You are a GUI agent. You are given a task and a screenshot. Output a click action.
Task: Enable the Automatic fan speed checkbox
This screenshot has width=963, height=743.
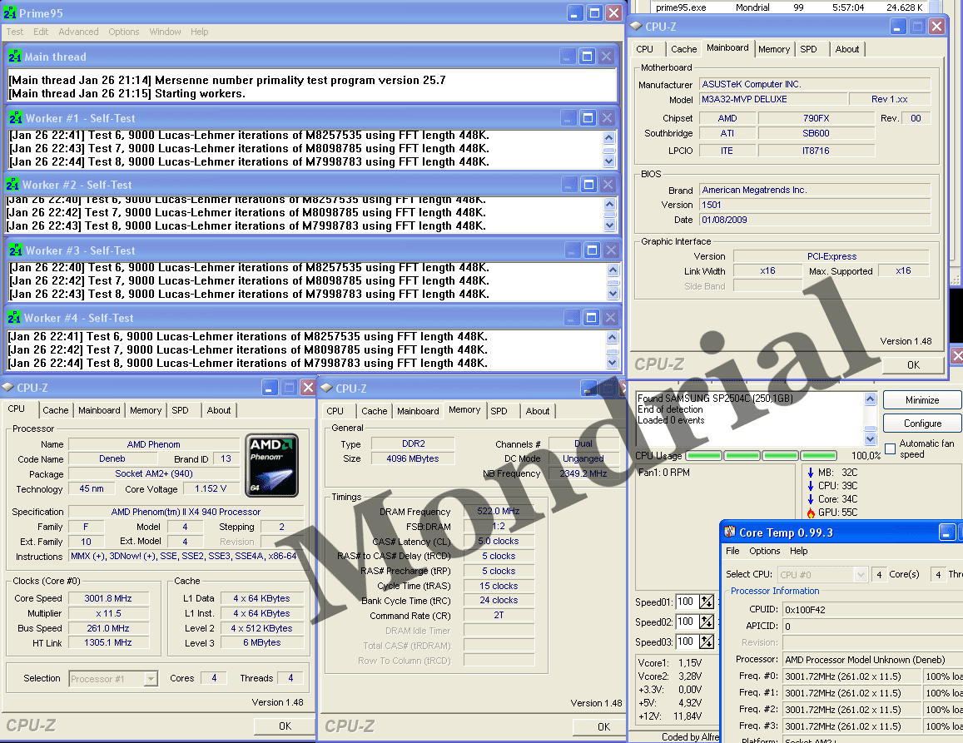pos(891,448)
